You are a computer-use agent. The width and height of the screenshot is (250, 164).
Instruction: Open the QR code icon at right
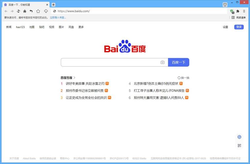point(239,145)
